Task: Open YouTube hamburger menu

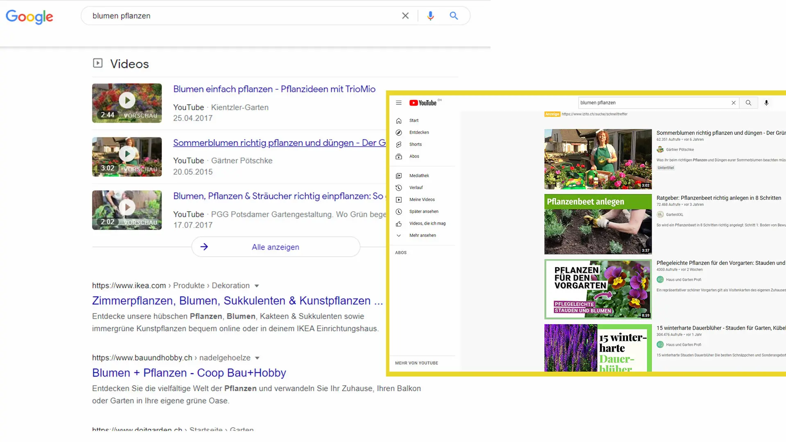Action: 399,103
